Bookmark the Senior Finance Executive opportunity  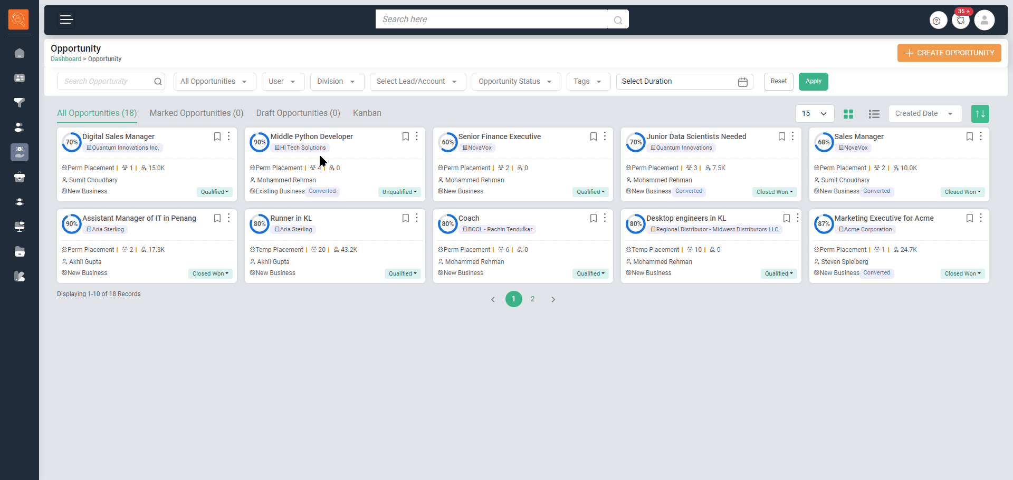tap(593, 136)
